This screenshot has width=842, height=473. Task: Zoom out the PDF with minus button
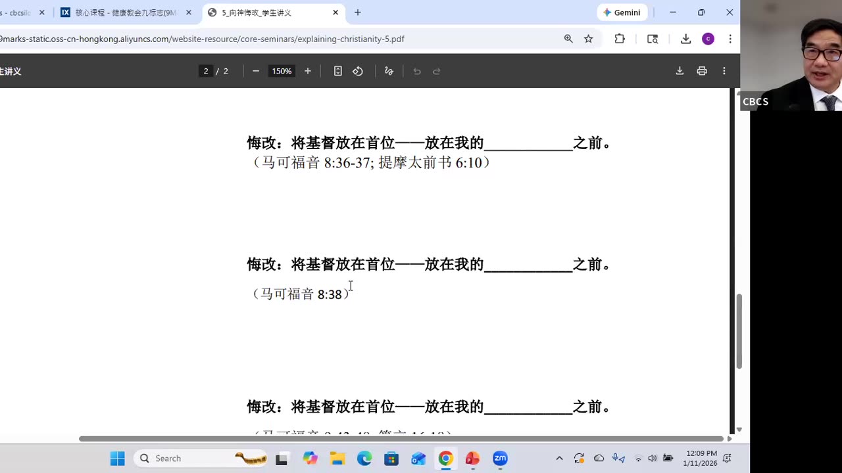256,71
